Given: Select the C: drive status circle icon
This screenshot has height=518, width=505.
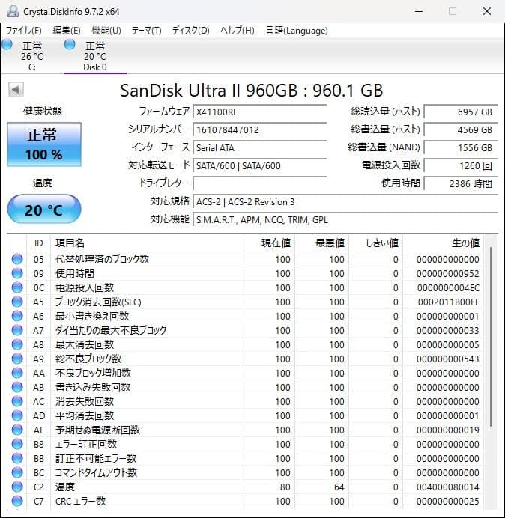Looking at the screenshot, I should coord(7,45).
